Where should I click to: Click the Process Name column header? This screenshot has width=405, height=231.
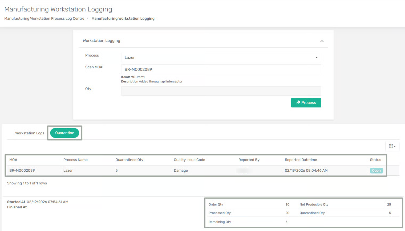coord(75,160)
